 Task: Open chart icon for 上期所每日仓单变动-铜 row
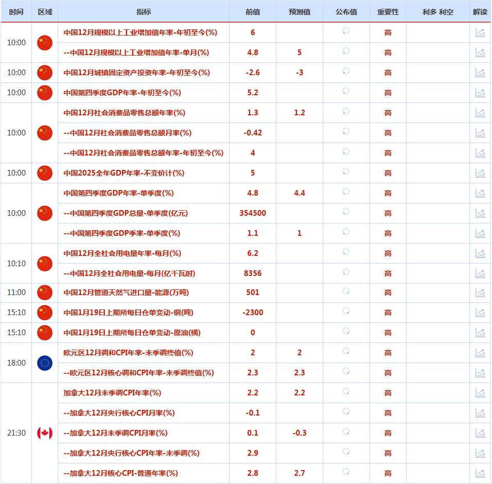[480, 313]
